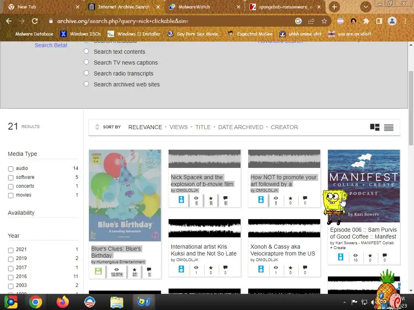Switch to the Internet Archive Search tab
The image size is (414, 310).
tap(124, 7)
